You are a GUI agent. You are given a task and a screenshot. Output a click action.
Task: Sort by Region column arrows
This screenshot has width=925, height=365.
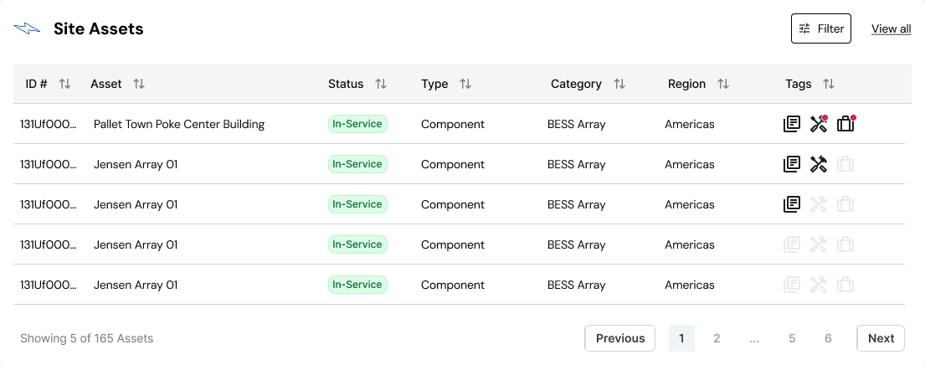(x=723, y=84)
